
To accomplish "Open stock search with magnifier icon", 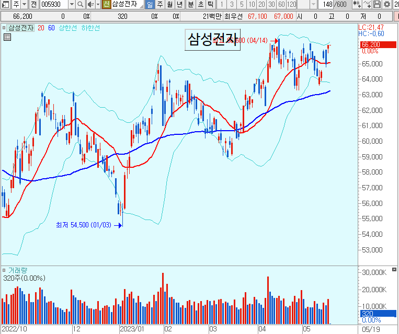I will click(x=81, y=4).
